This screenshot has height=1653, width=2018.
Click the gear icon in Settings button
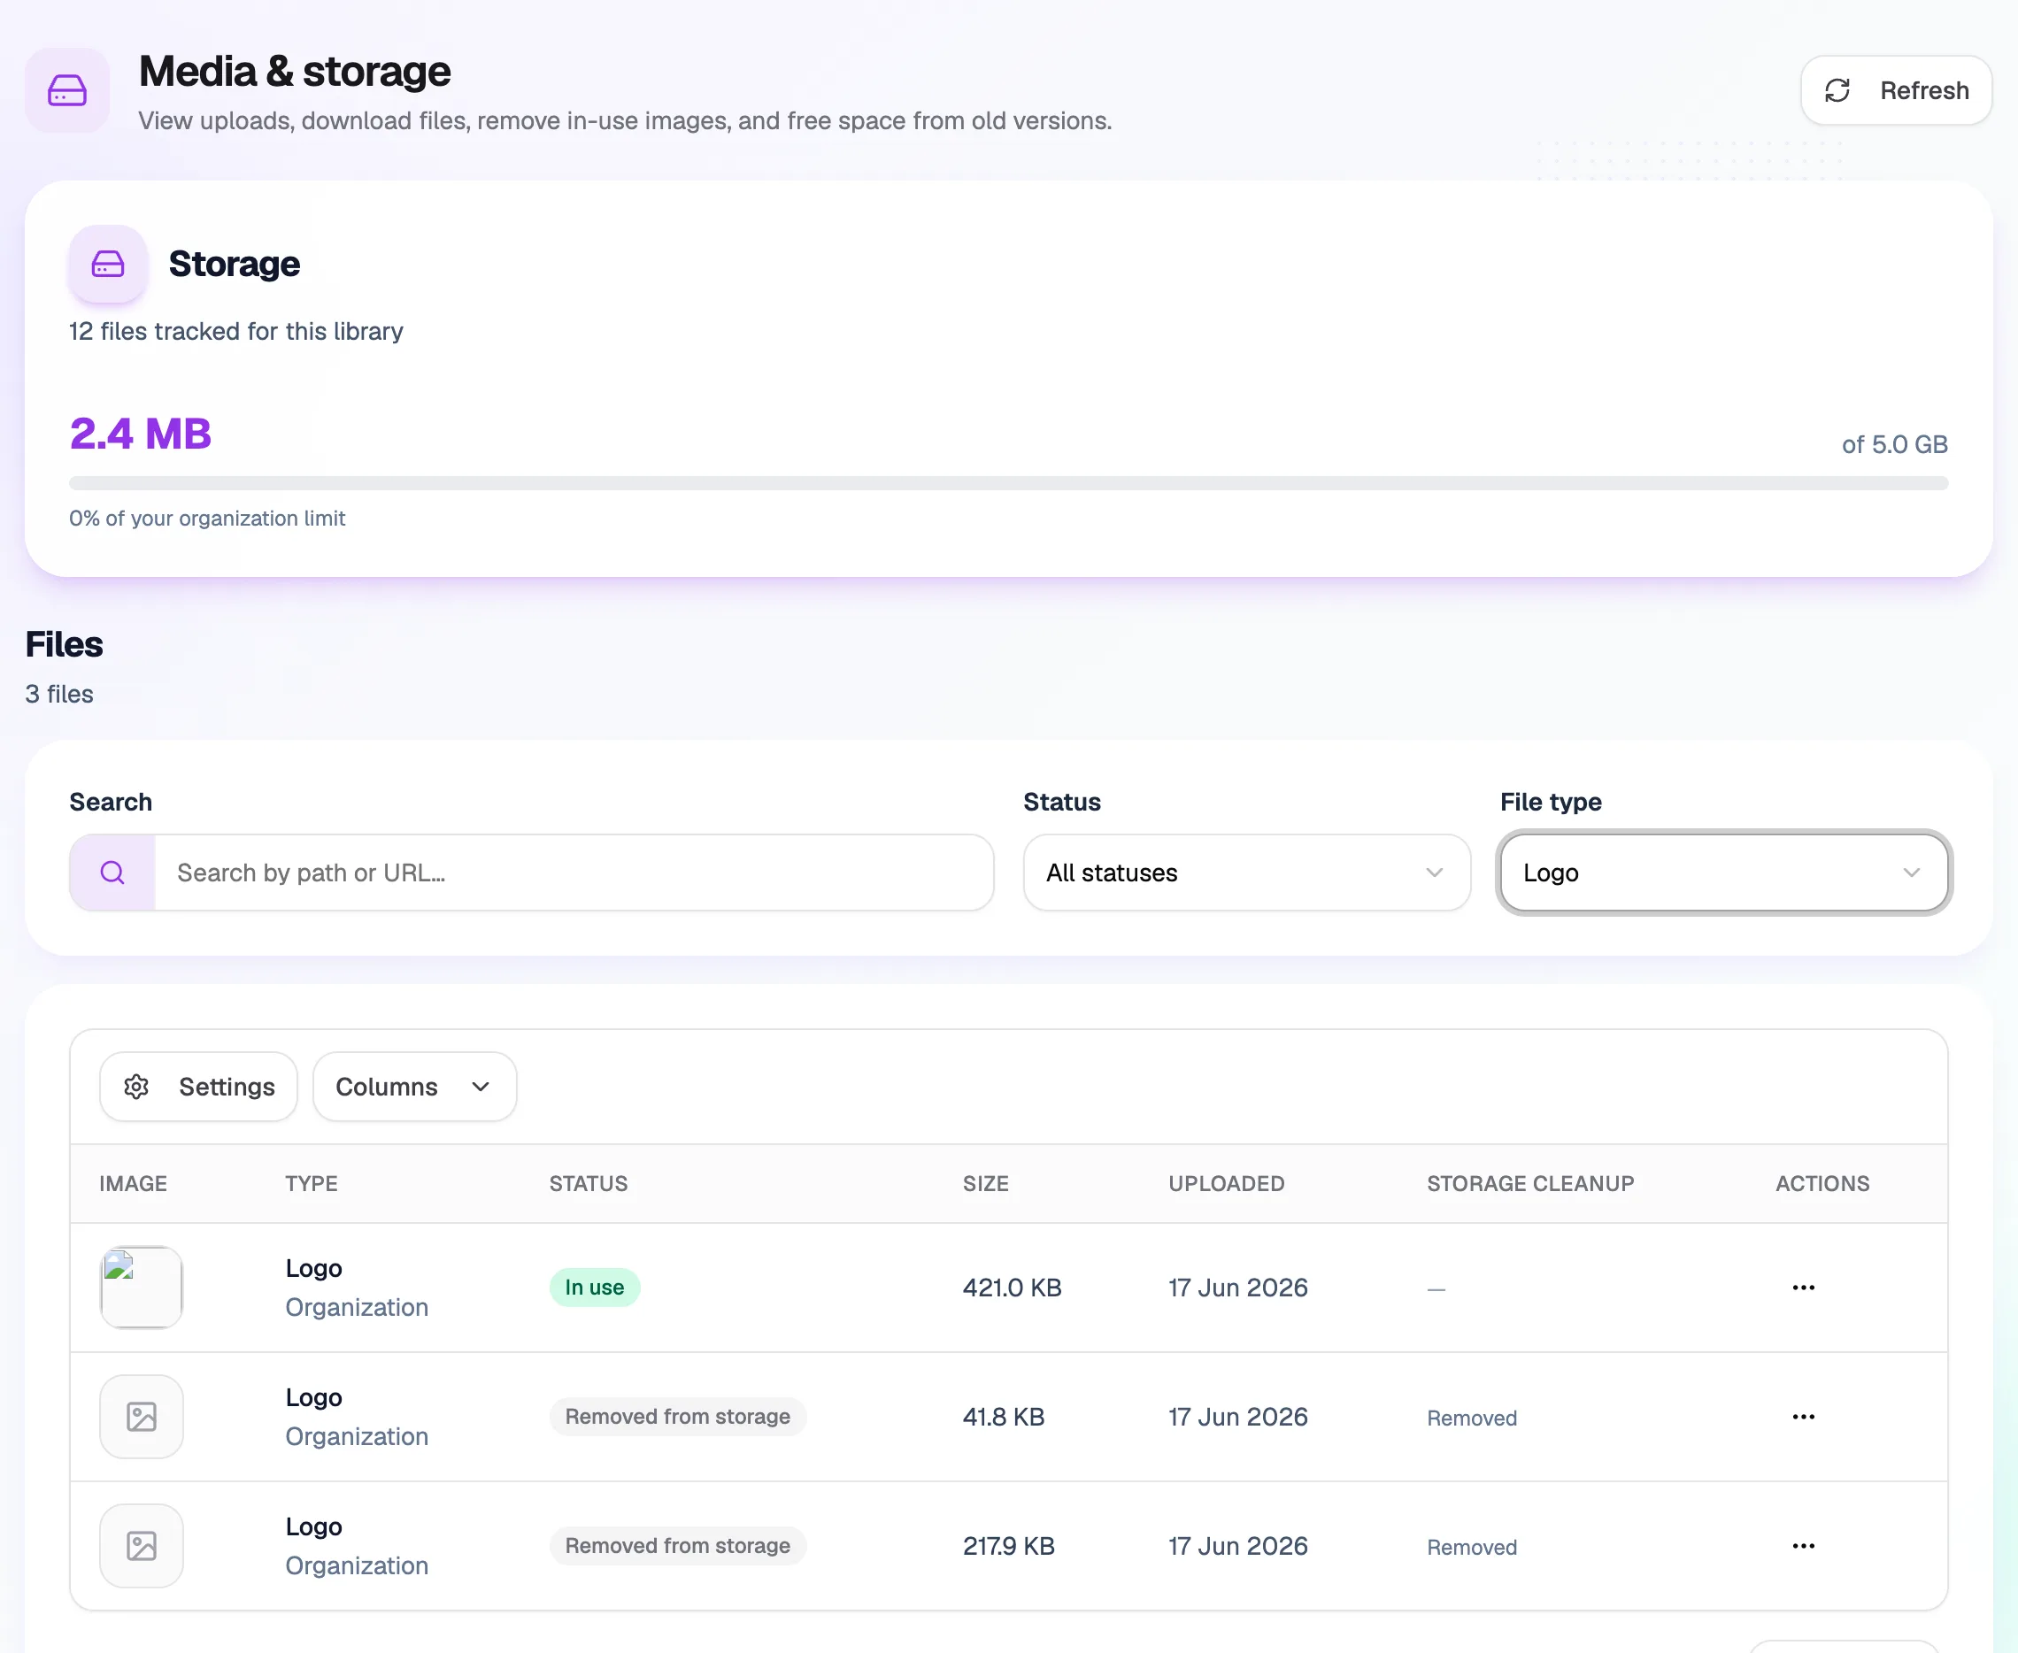coord(136,1087)
